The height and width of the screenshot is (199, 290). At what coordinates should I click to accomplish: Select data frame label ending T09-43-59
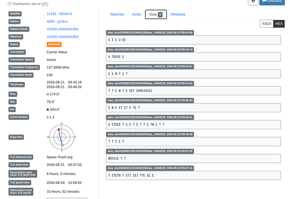pyautogui.click(x=150, y=33)
